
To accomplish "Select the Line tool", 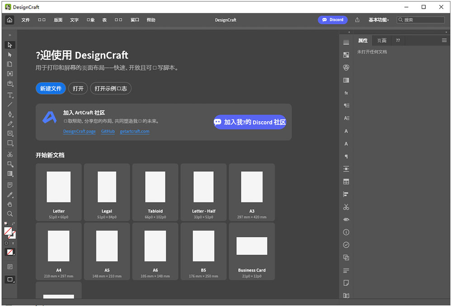I will tap(10, 104).
